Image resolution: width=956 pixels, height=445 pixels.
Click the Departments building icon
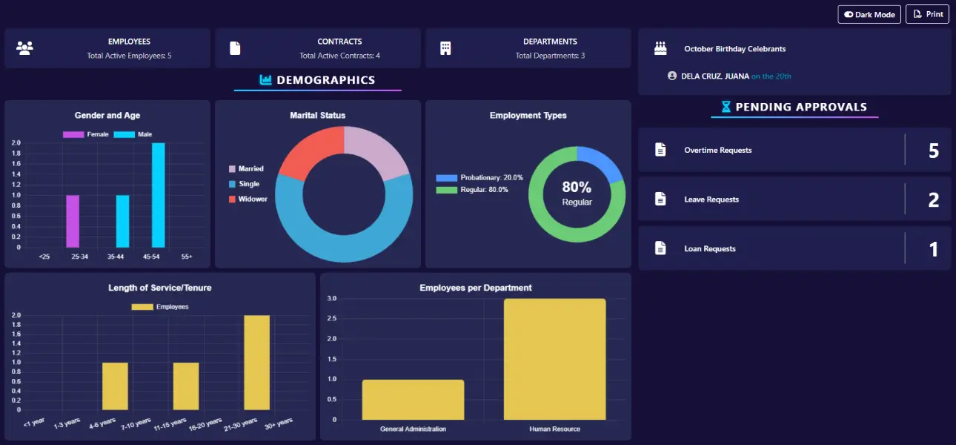(445, 48)
